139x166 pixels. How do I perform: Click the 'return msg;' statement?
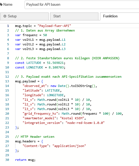[25, 160]
